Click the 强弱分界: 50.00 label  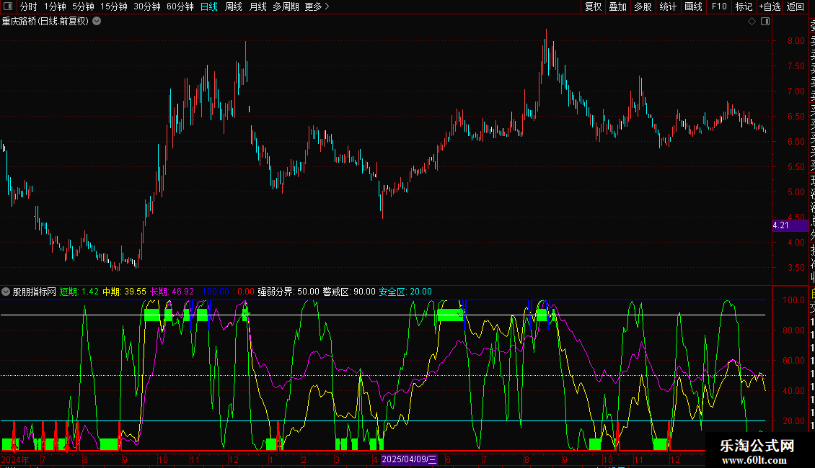(288, 292)
